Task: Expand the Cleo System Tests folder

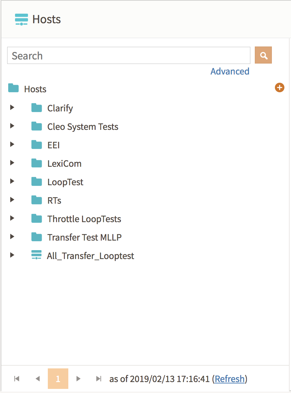Action: coord(12,126)
